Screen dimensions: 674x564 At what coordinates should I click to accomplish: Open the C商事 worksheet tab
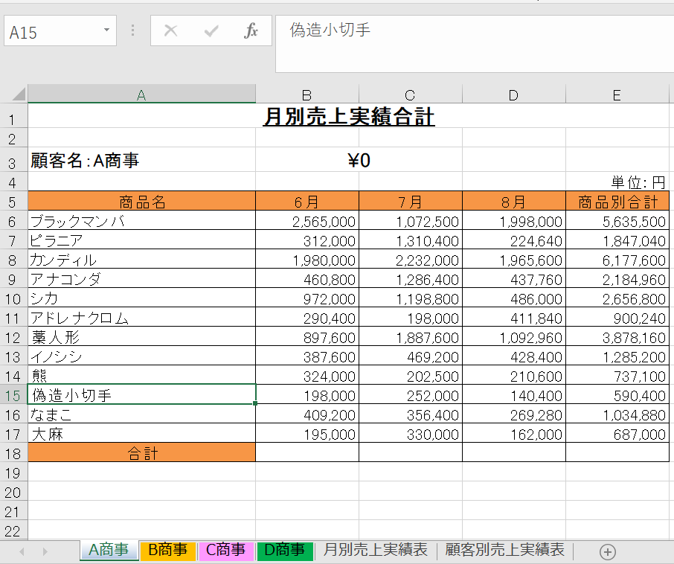click(x=225, y=551)
